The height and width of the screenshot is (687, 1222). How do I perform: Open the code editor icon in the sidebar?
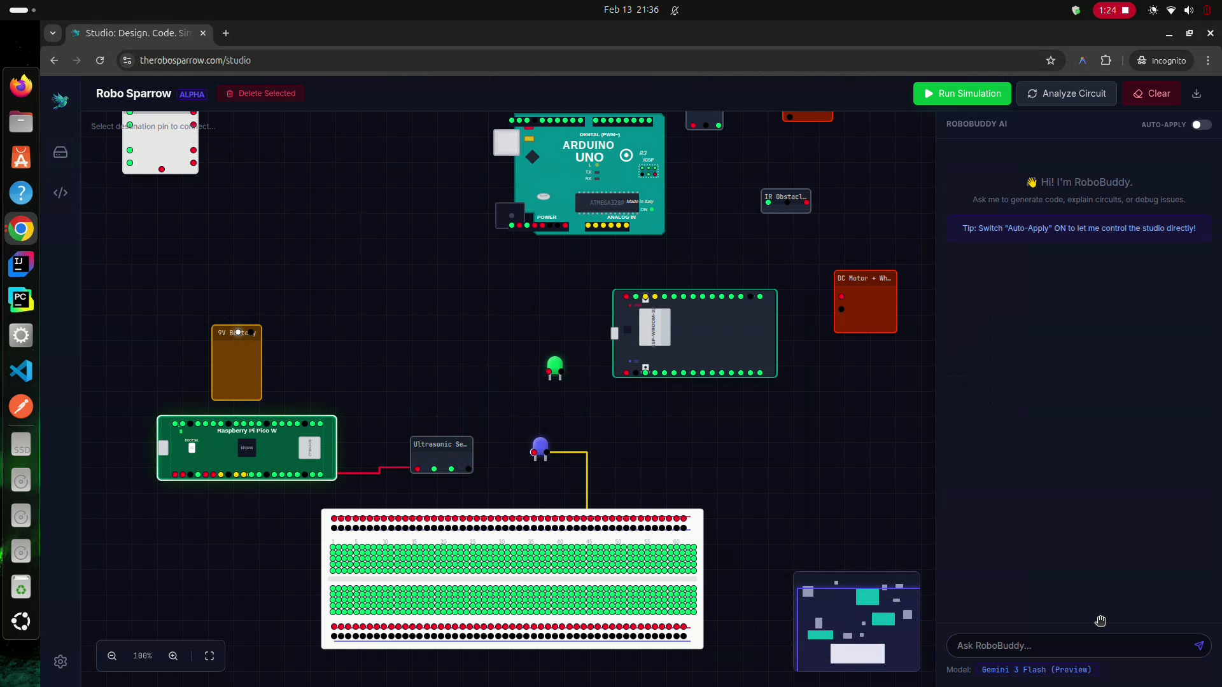[x=60, y=193]
